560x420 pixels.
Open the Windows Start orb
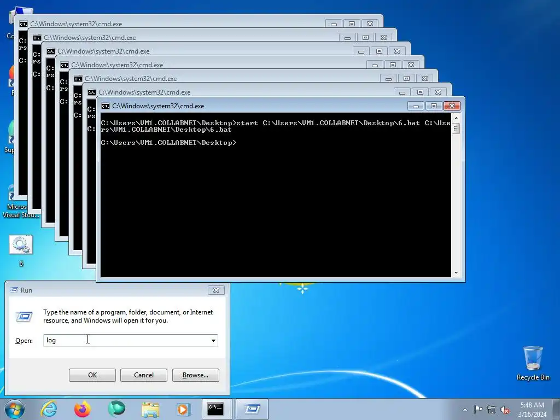(15, 409)
